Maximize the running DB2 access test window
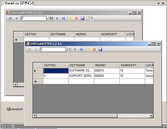Image resolution: width=167 pixels, height=129 pixels. coord(154,44)
